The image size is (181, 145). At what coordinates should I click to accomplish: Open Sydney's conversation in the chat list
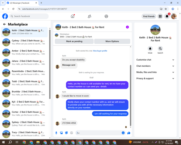tap(24, 124)
